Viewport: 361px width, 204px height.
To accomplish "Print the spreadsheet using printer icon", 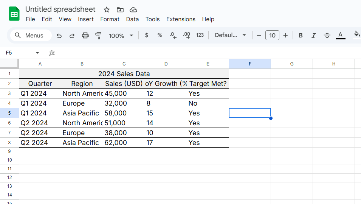I will (85, 36).
